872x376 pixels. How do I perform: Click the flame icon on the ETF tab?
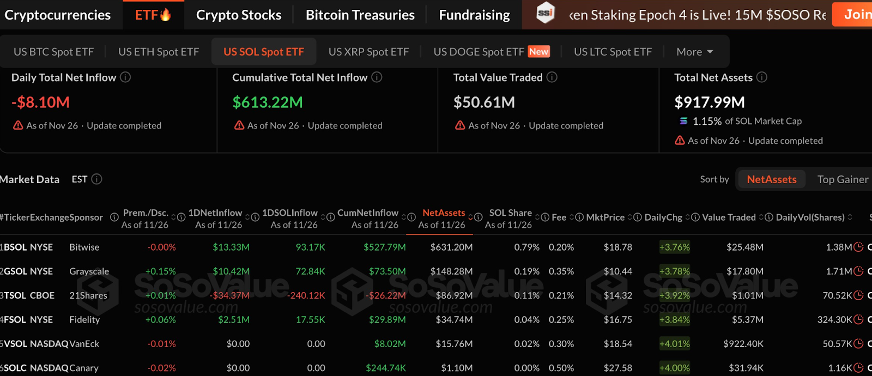166,15
